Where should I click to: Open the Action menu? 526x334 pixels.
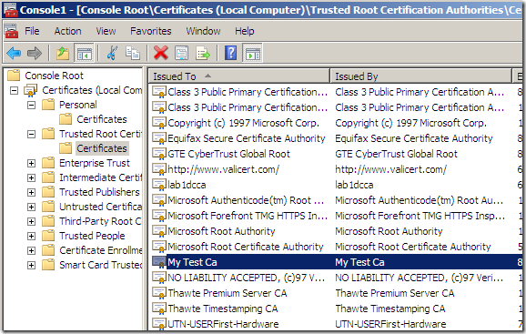pyautogui.click(x=67, y=31)
